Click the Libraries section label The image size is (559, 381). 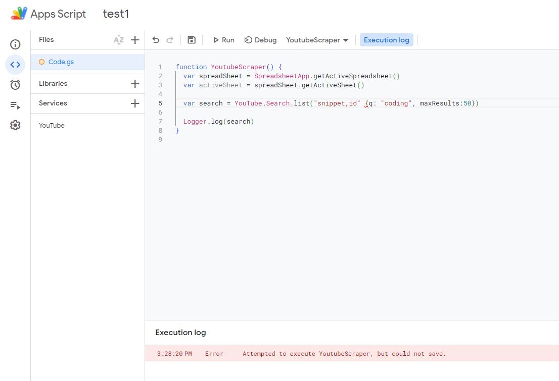click(x=53, y=83)
